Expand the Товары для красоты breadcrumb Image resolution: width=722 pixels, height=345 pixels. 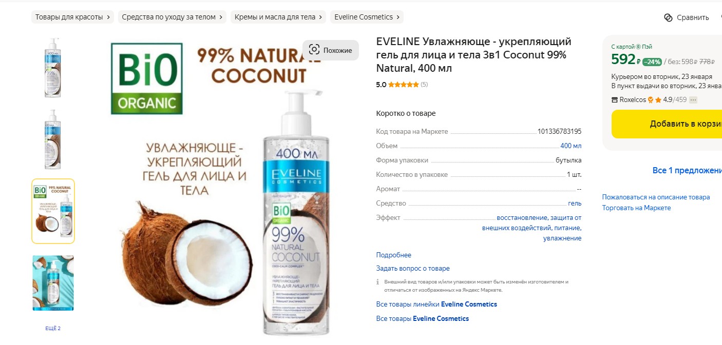coord(72,17)
